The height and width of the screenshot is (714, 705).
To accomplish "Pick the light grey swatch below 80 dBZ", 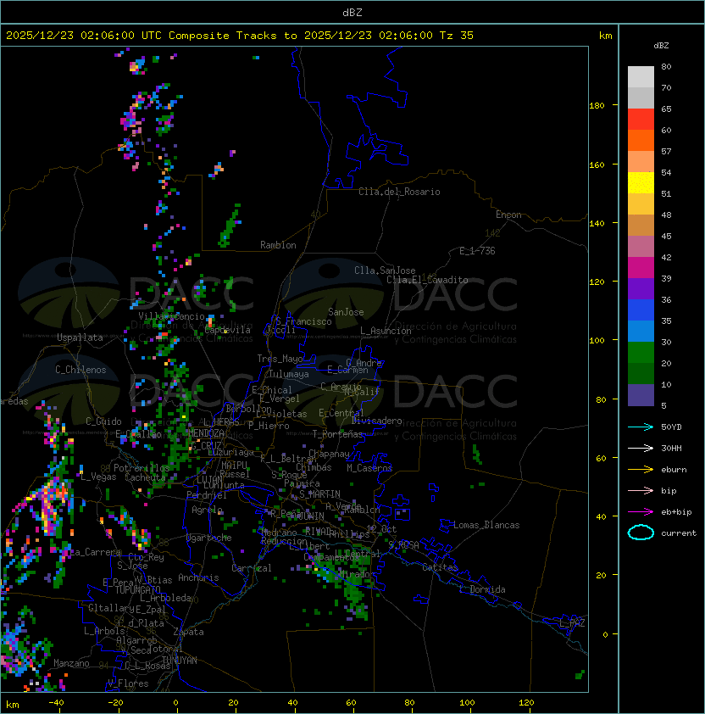I will click(x=641, y=77).
